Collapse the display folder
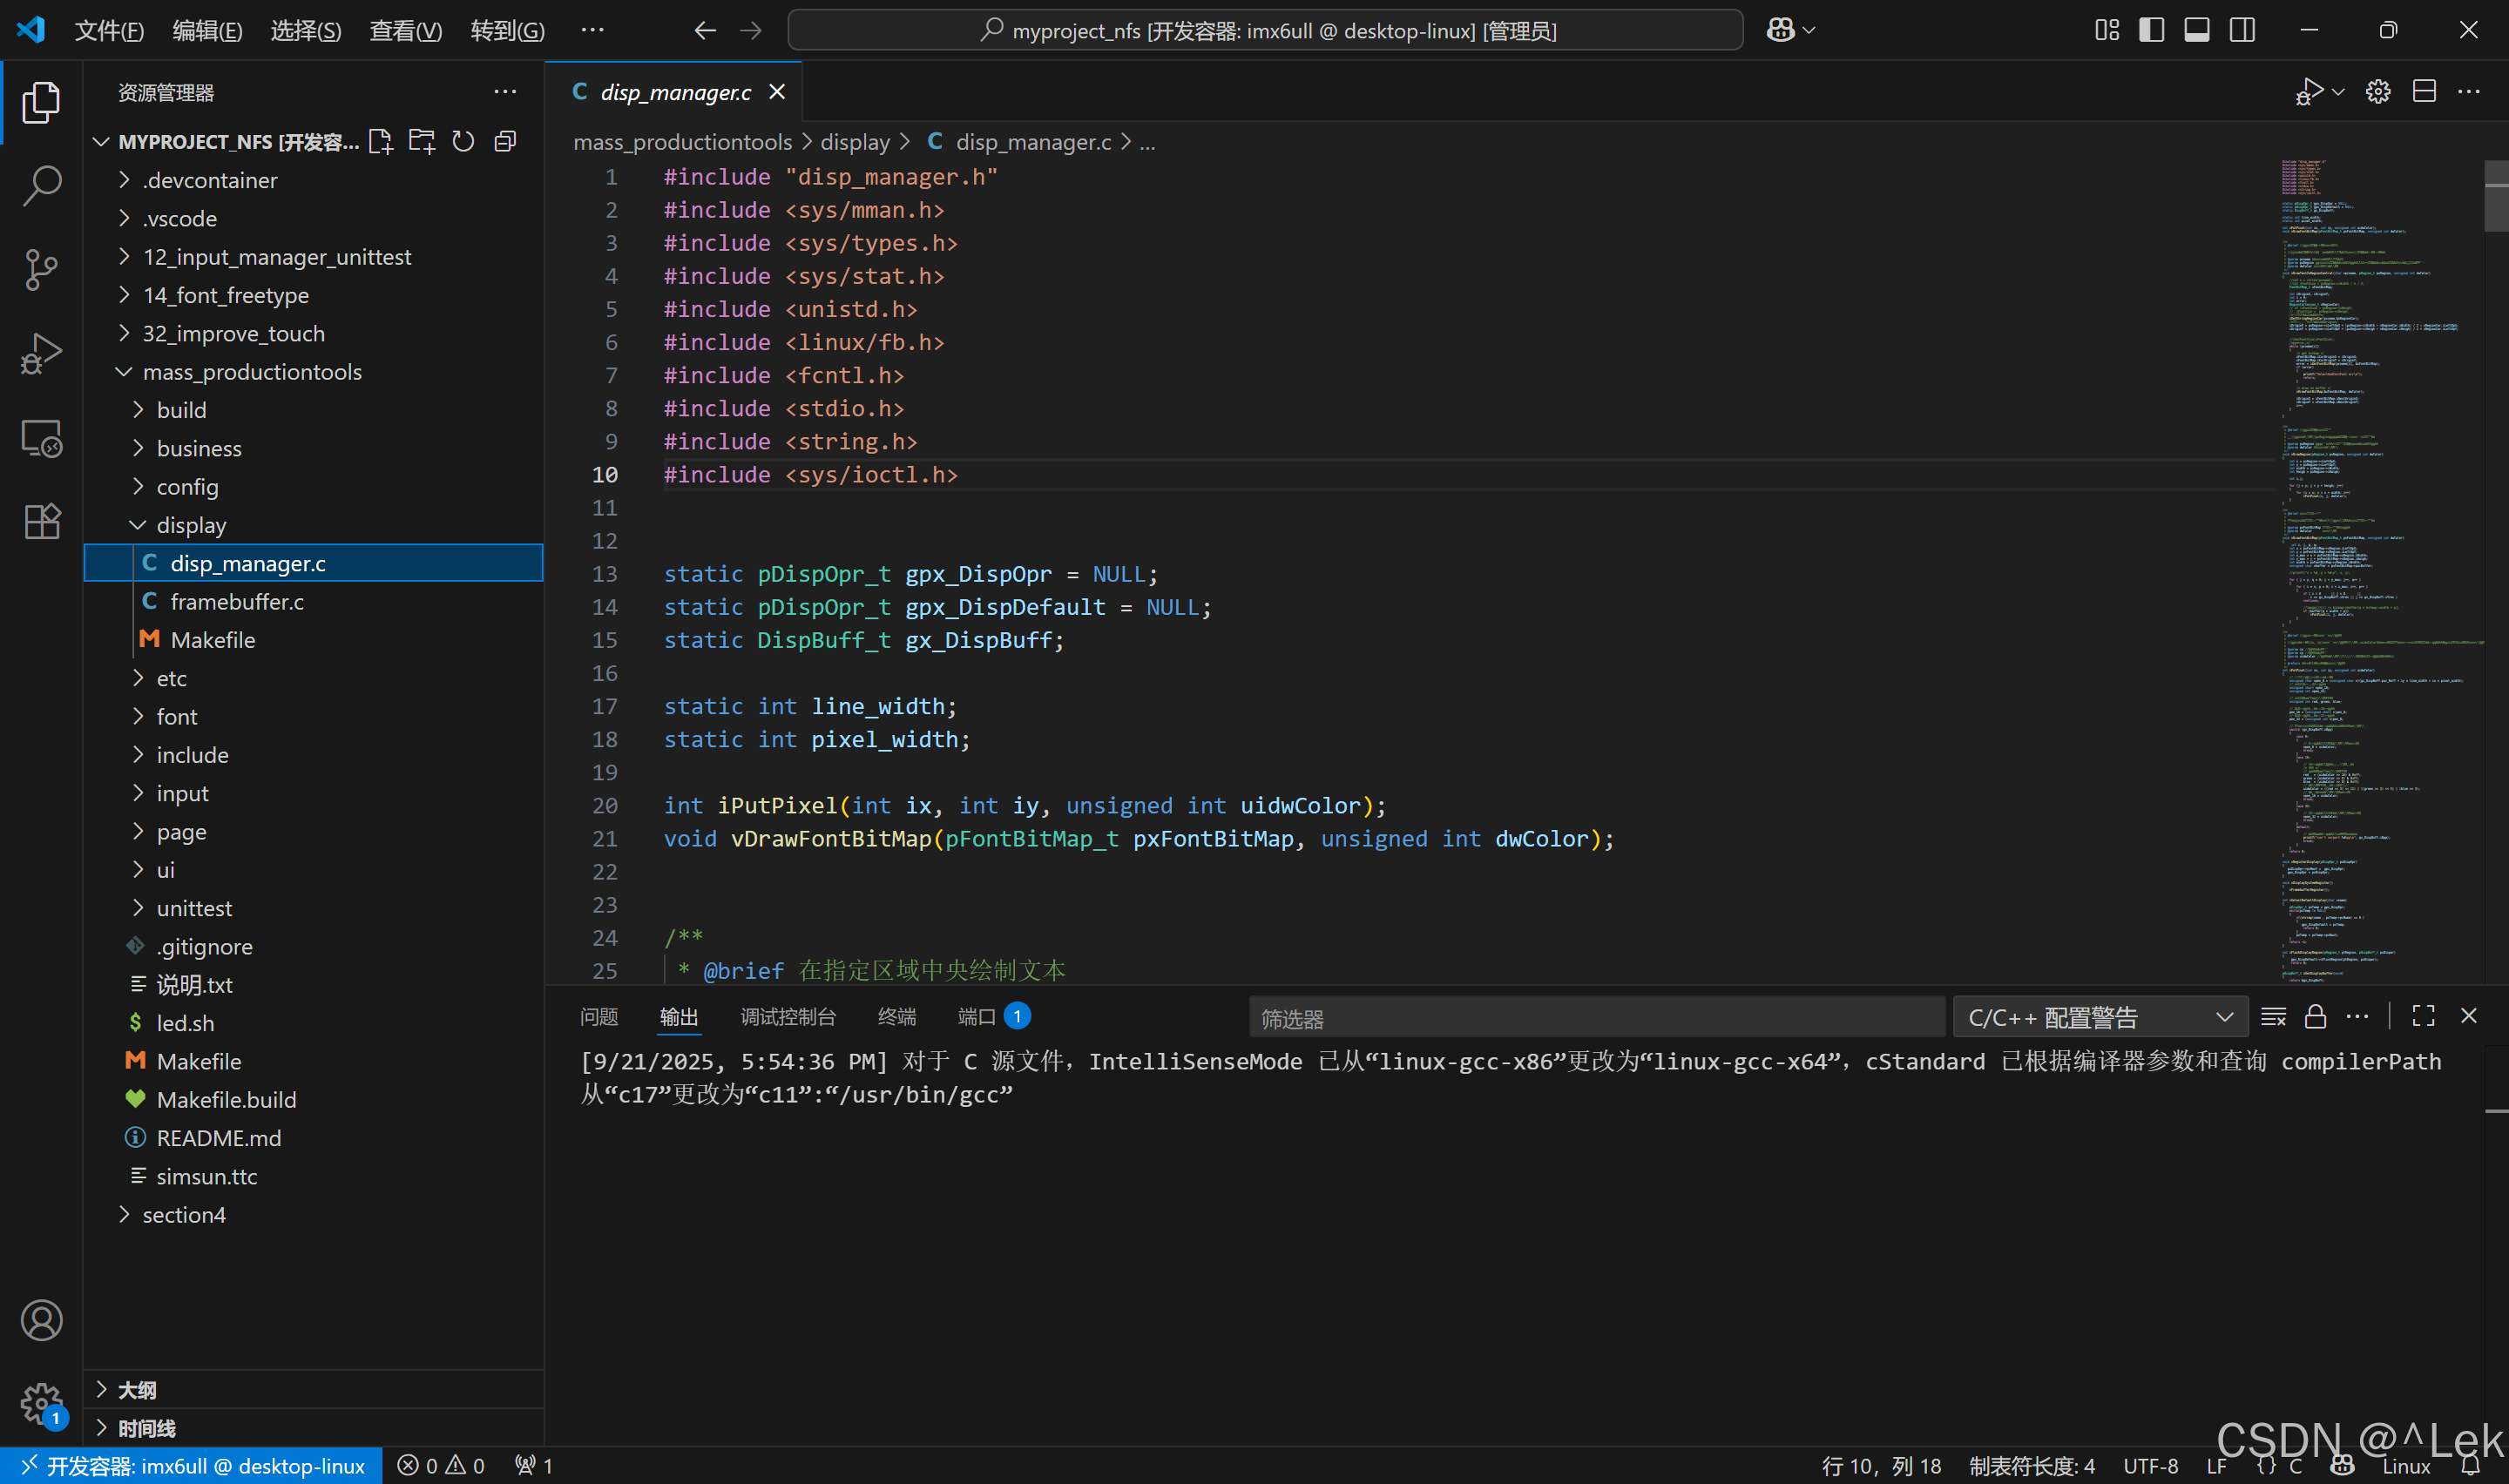Viewport: 2509px width, 1484px height. 190,525
